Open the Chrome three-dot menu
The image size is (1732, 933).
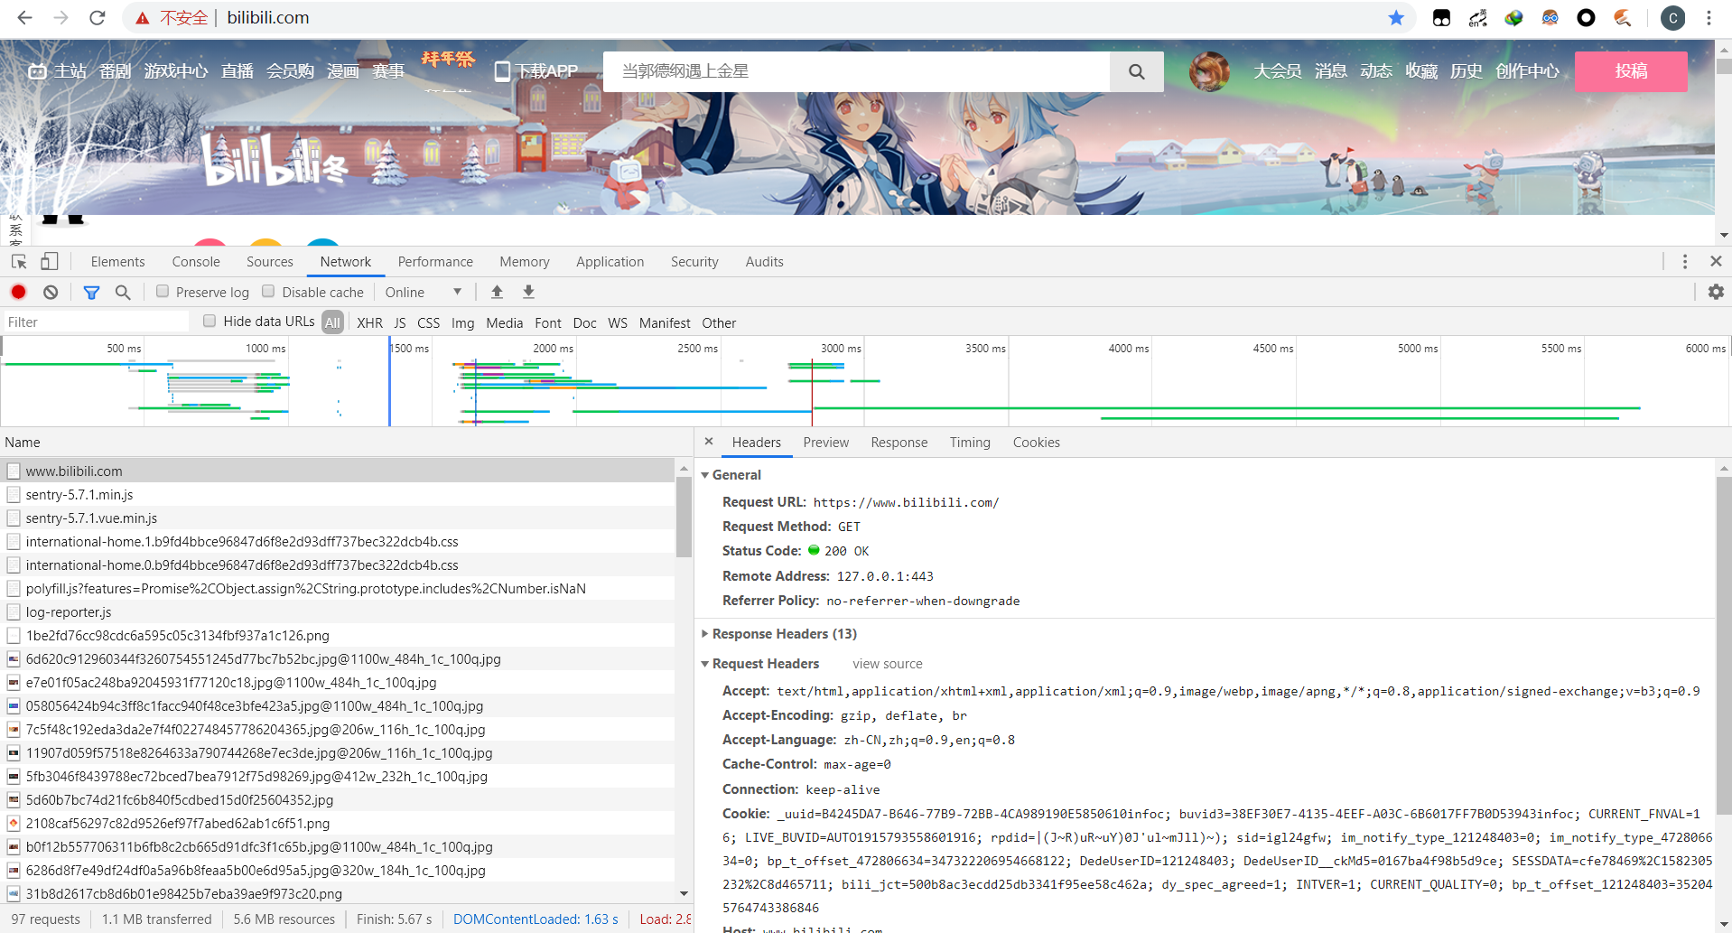point(1709,17)
